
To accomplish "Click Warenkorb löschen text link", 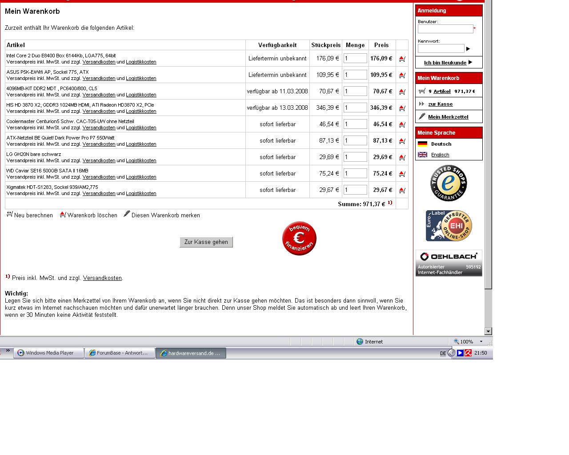I will tap(92, 216).
